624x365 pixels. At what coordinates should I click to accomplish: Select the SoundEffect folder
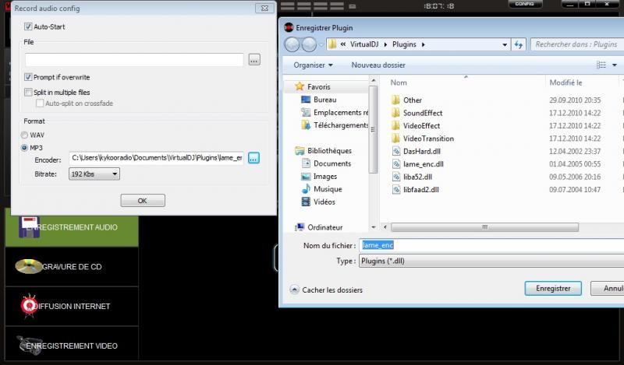(x=423, y=113)
